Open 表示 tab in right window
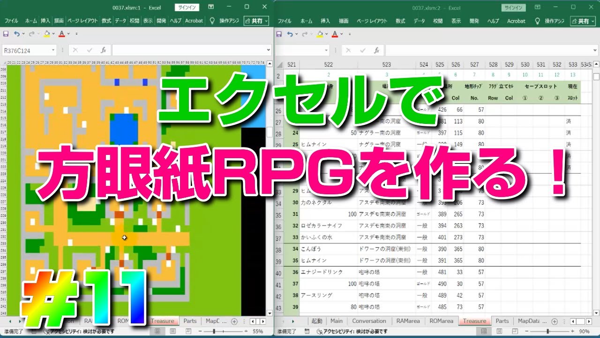This screenshot has height=338, width=600. click(456, 21)
